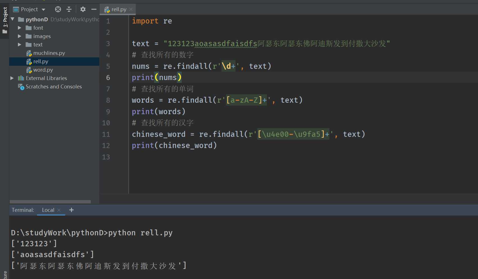Image resolution: width=478 pixels, height=279 pixels.
Task: Click the \d+ regex pattern string
Action: tap(228, 66)
